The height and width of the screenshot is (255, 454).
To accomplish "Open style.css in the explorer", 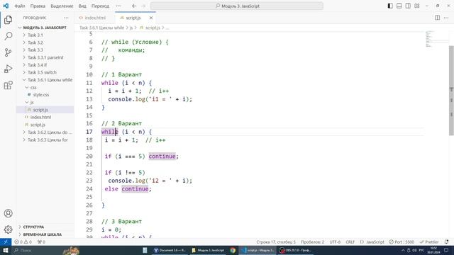I will (x=45, y=95).
